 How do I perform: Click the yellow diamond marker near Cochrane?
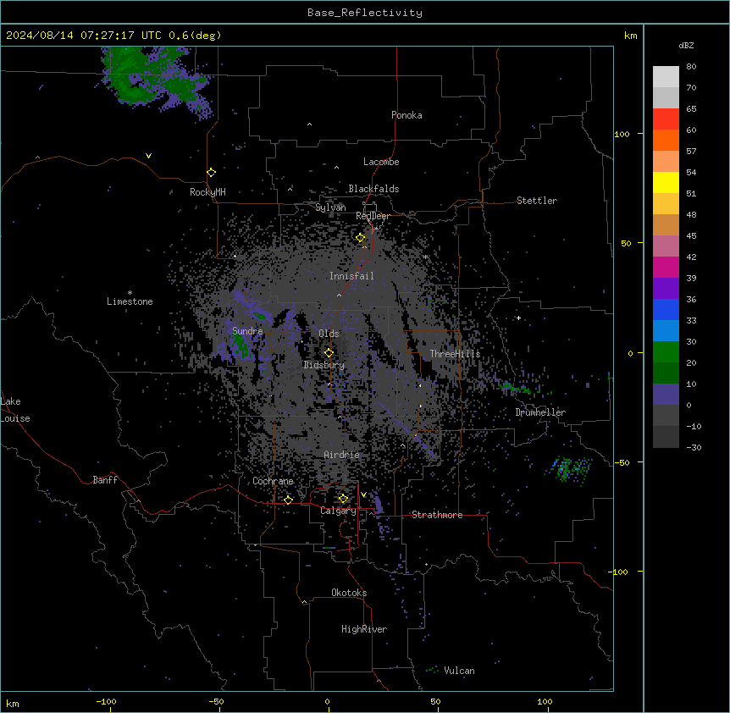point(288,500)
